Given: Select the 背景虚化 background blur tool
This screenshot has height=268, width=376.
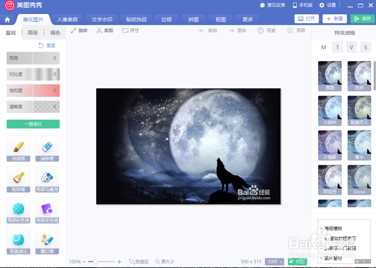Looking at the screenshot, I should coord(18,241).
